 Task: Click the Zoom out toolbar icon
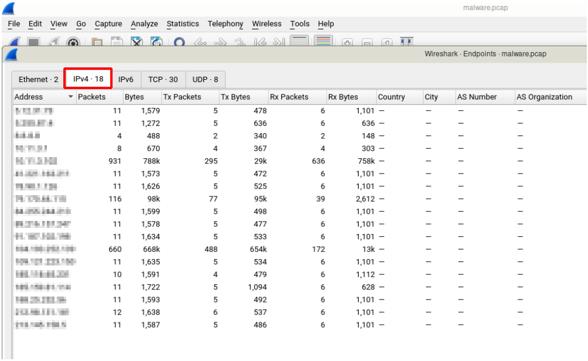click(x=367, y=42)
